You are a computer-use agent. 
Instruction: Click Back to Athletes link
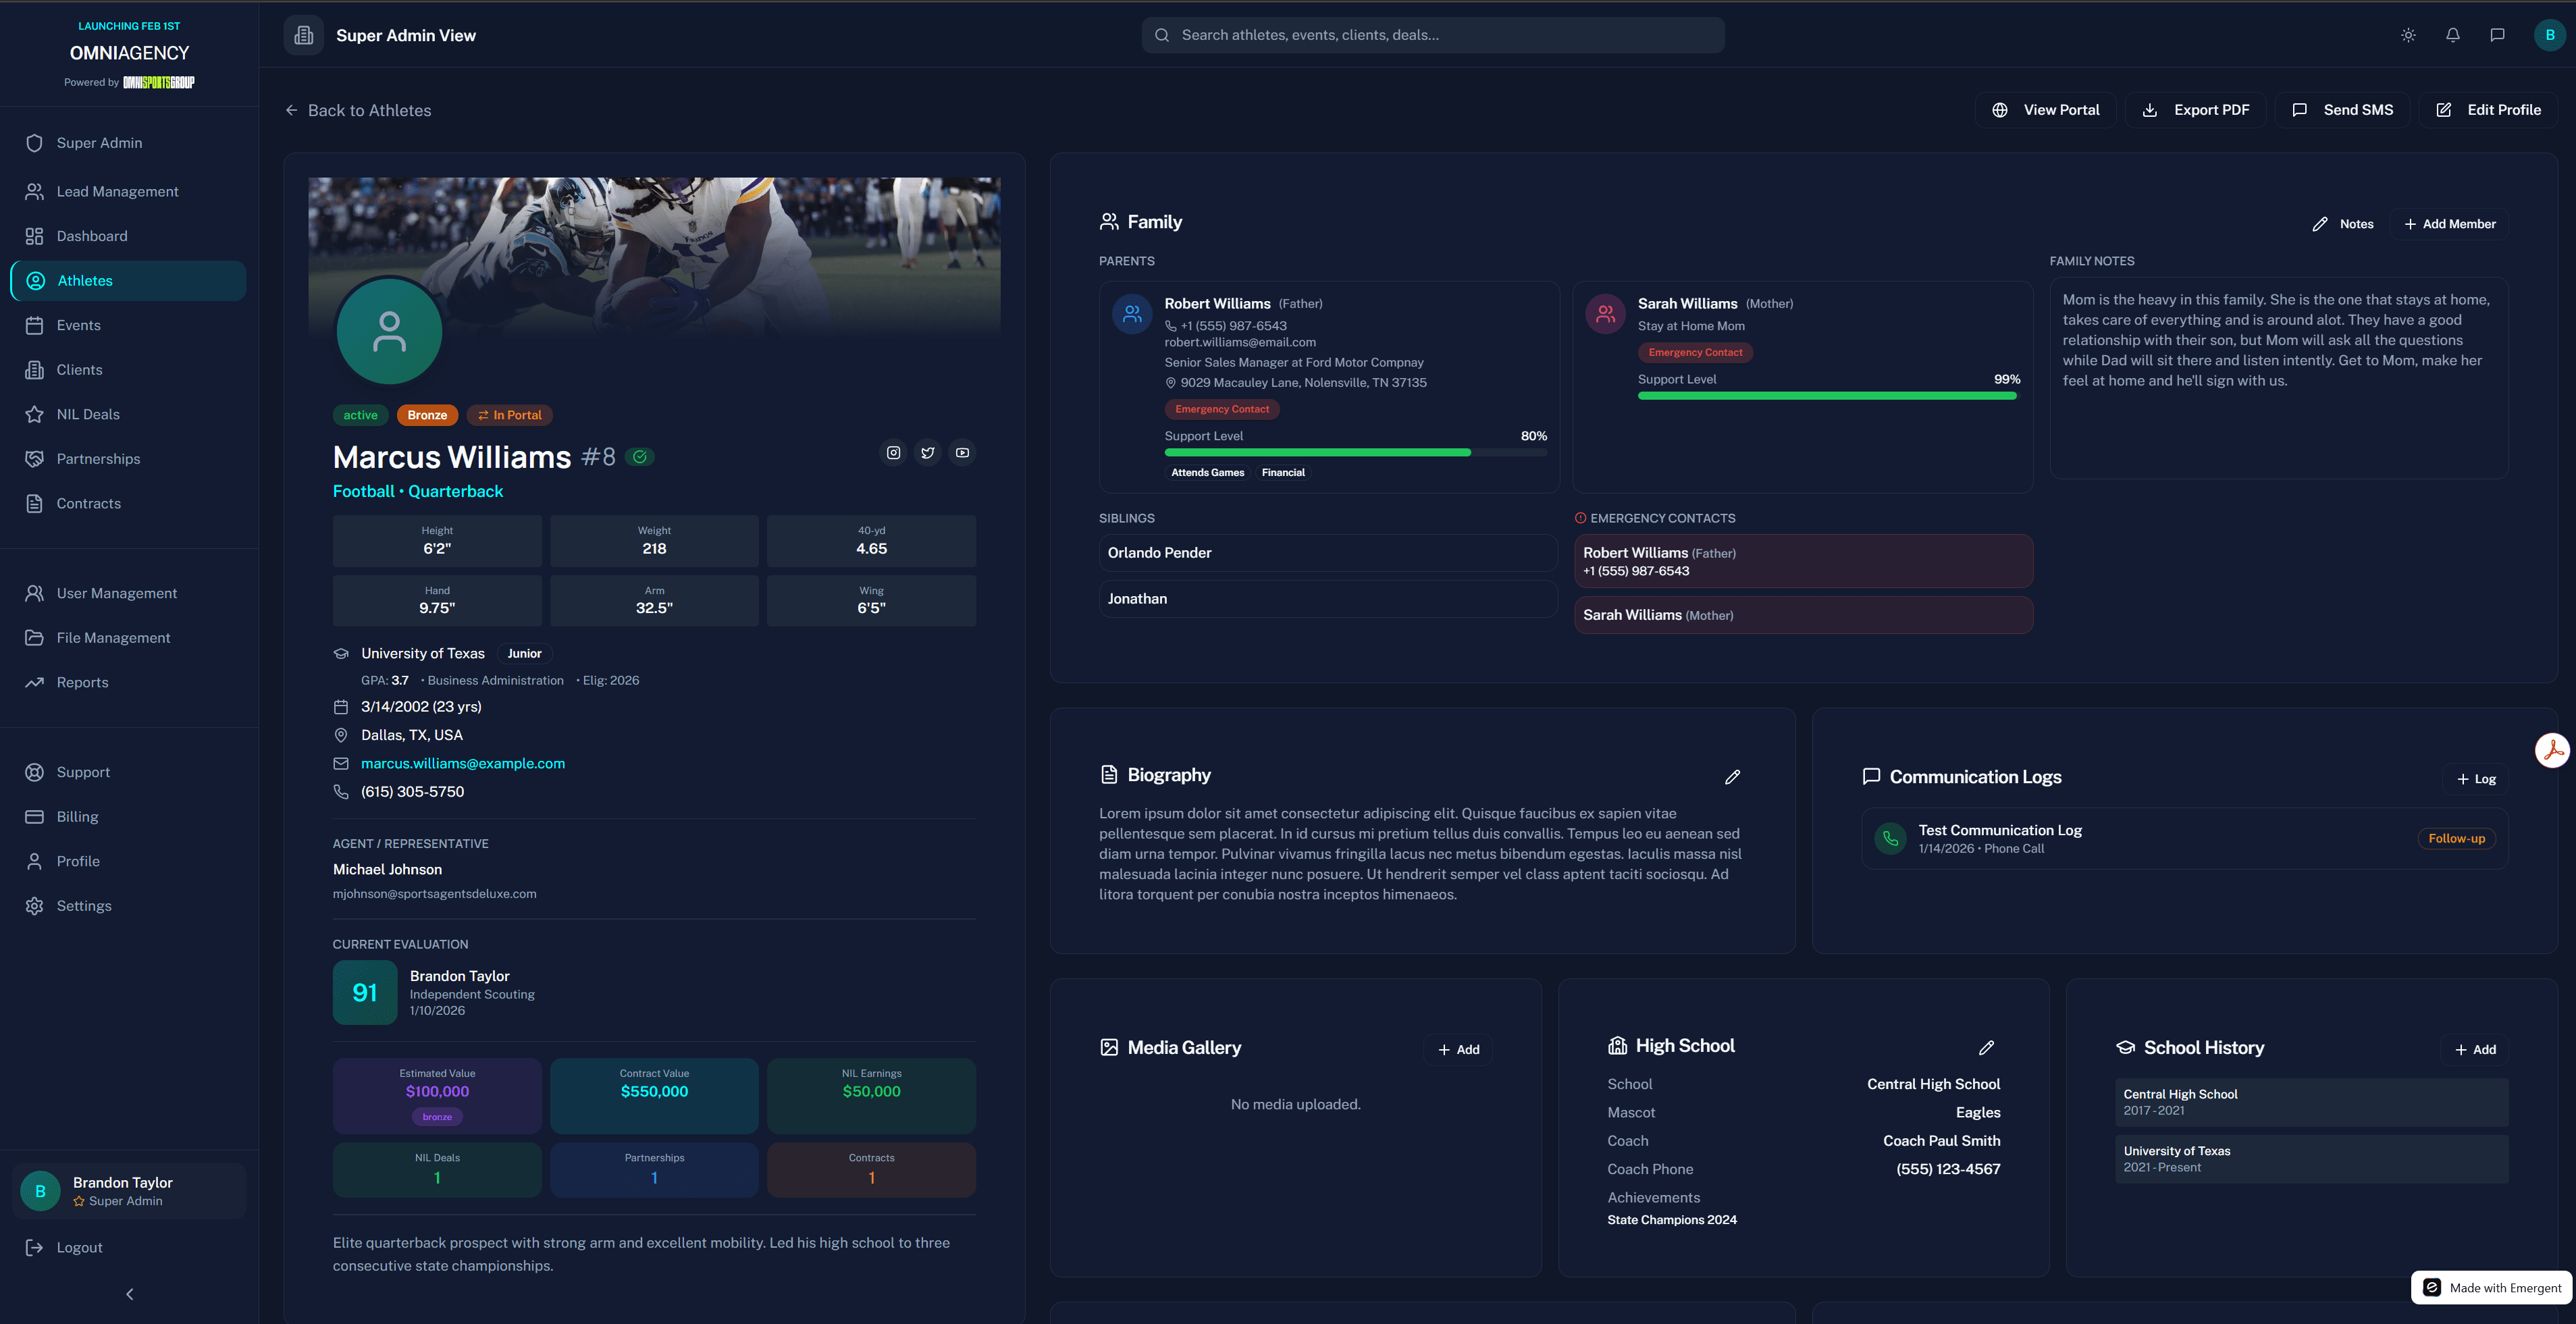[x=358, y=110]
